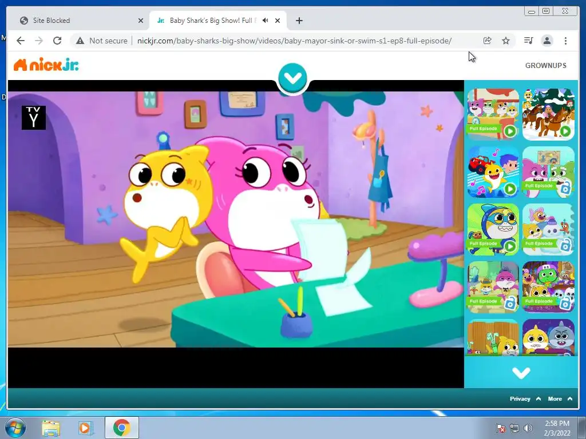Open locked episode with purple shark in hat
The image size is (586, 439).
tap(493, 287)
